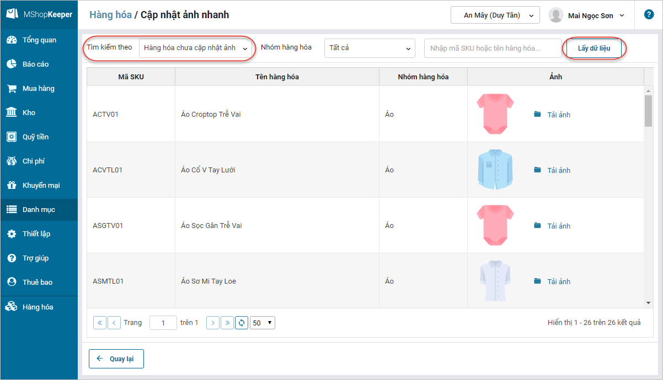Click the Quay lại back button

point(116,359)
